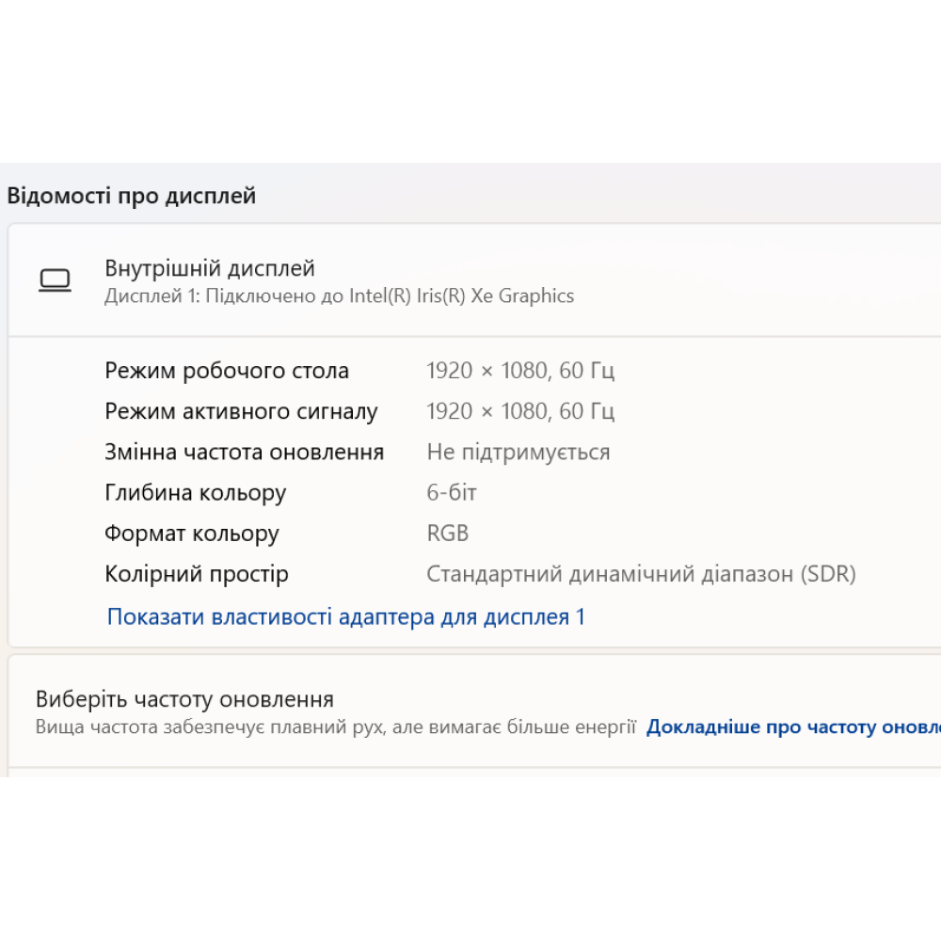Click the Змінна частота оновлення label

(x=244, y=452)
